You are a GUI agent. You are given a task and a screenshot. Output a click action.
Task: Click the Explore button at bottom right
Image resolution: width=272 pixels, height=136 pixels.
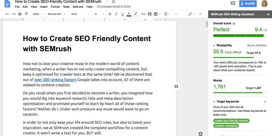click(200, 134)
